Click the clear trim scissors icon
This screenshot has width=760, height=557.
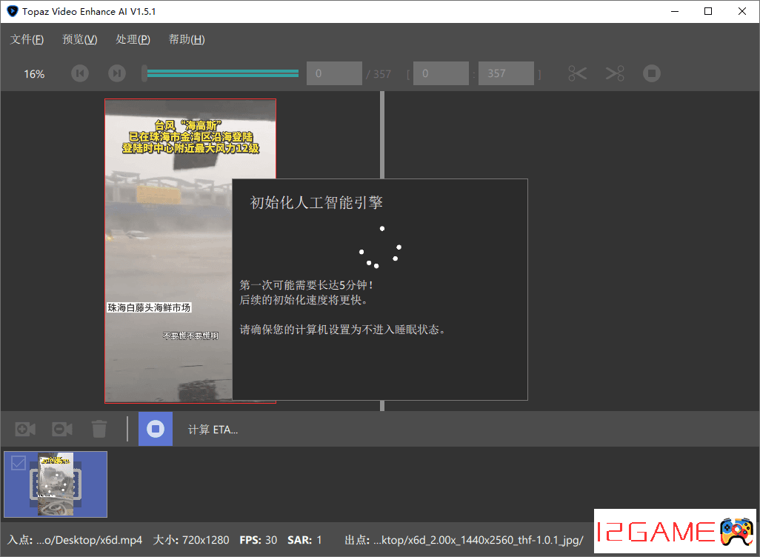615,73
